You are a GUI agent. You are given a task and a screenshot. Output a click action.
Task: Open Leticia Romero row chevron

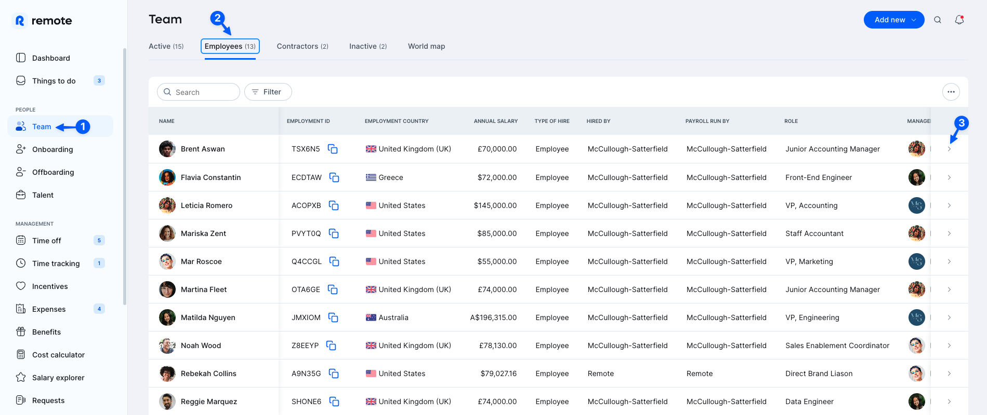click(949, 205)
